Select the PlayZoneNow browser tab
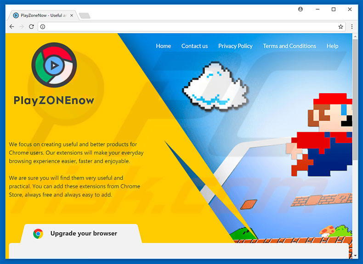 coord(43,16)
